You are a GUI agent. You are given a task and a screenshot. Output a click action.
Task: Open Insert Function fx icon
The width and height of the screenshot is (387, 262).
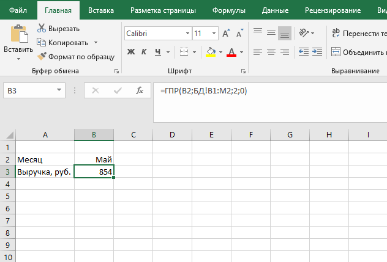[x=140, y=90]
